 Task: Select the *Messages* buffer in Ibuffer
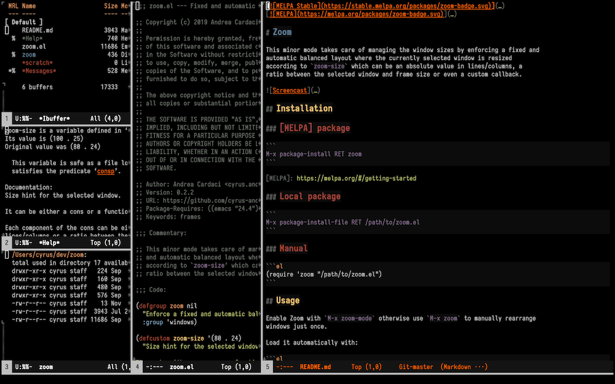(39, 71)
